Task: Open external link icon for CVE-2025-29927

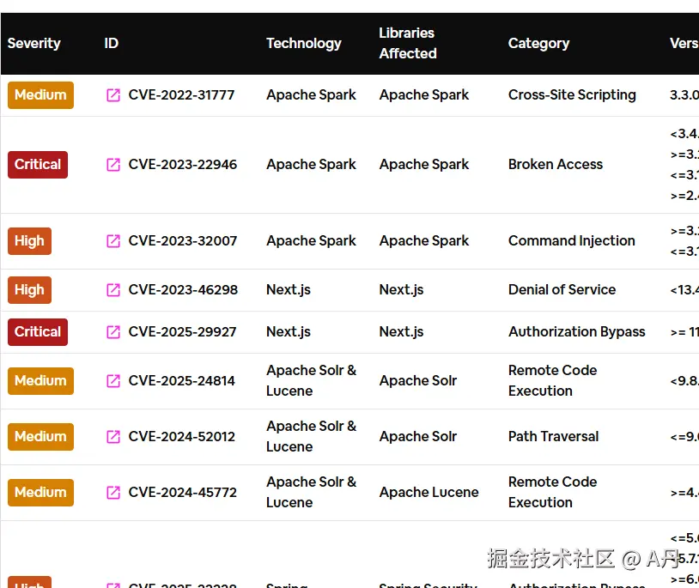Action: pos(113,332)
